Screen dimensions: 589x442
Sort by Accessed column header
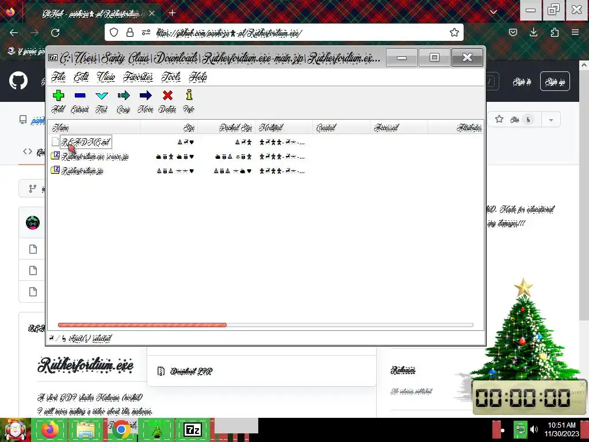[399, 128]
